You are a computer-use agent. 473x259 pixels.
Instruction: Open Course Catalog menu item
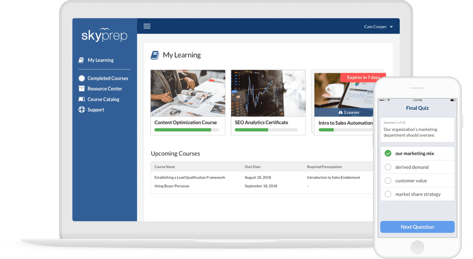coord(103,99)
